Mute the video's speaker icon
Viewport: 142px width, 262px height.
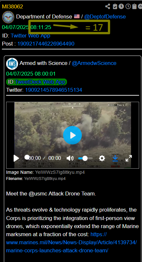click(x=70, y=158)
